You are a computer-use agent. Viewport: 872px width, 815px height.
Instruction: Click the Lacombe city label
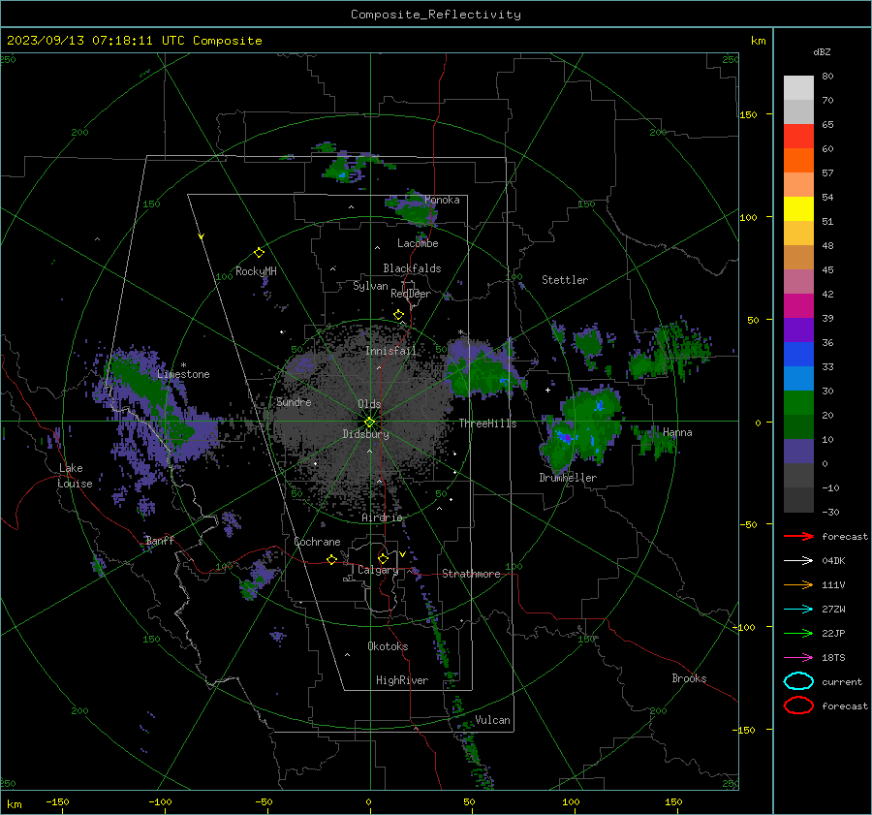tap(418, 243)
